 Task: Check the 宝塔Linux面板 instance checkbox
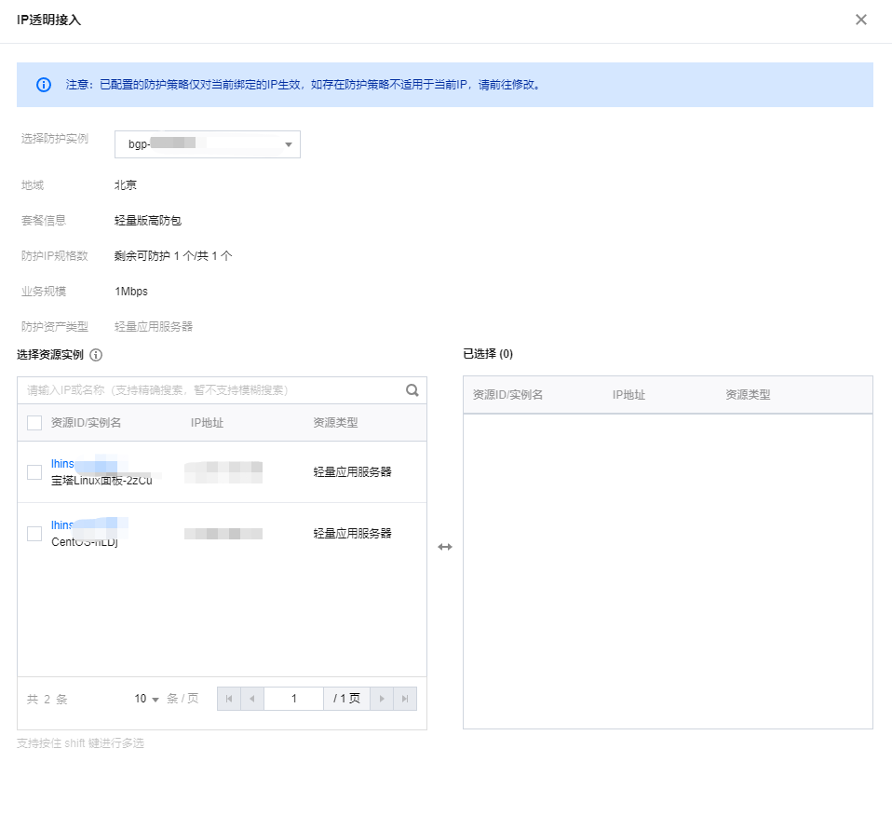coord(34,472)
